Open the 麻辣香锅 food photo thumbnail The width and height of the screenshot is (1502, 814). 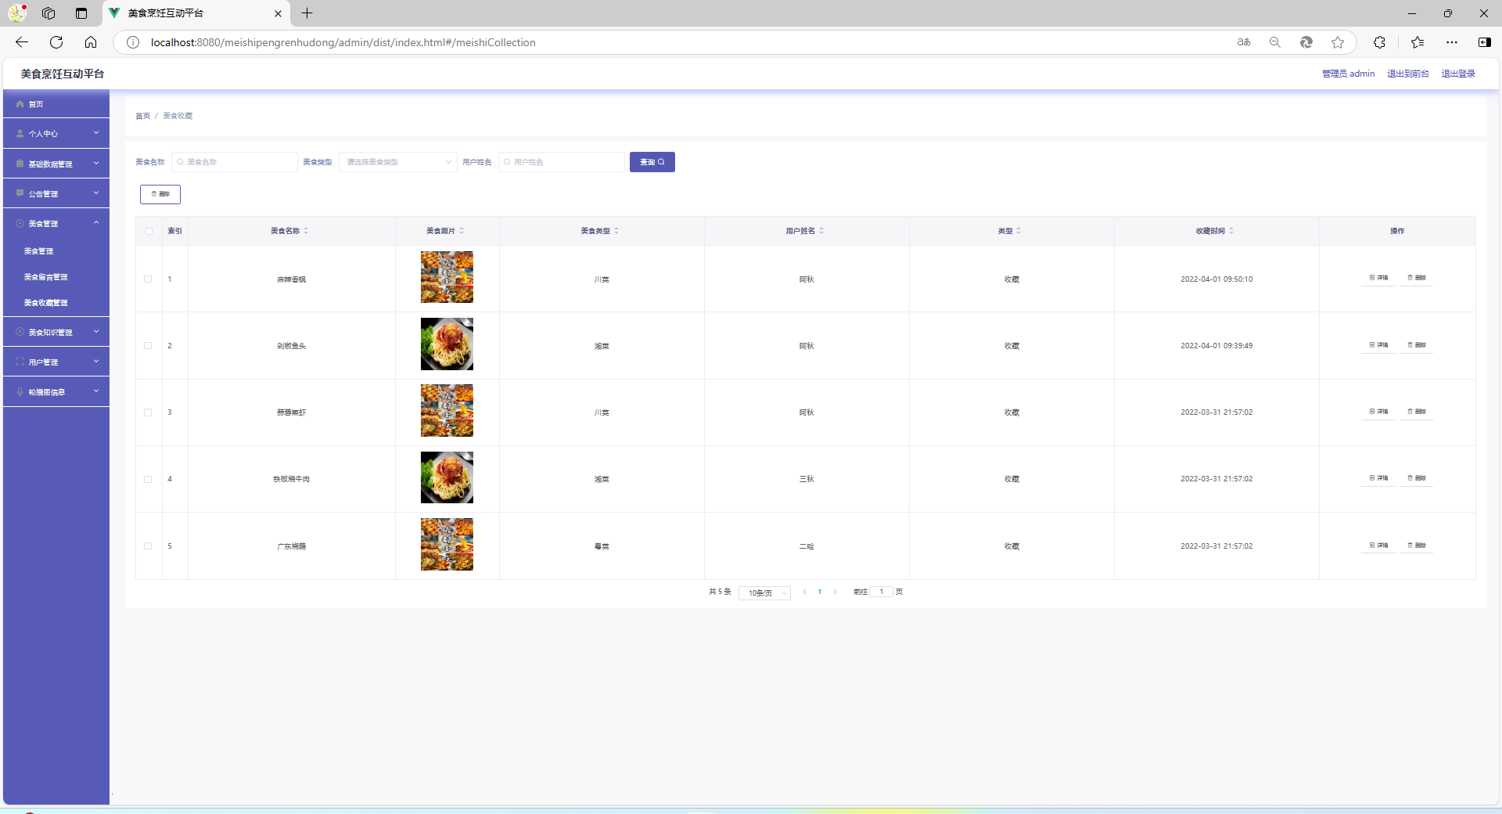(x=447, y=277)
